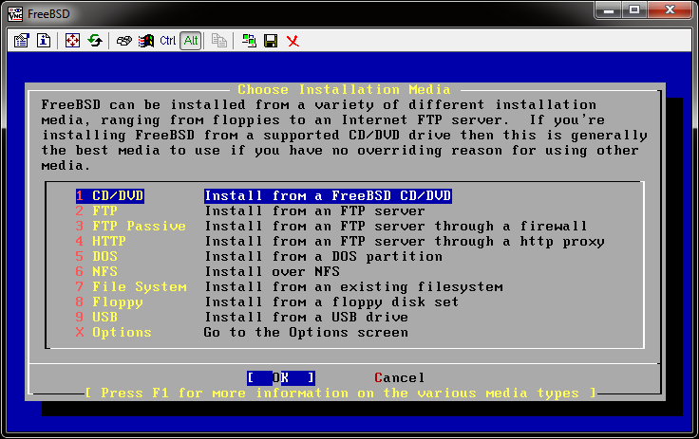Minimize the FreeBSD VNC window

609,10
